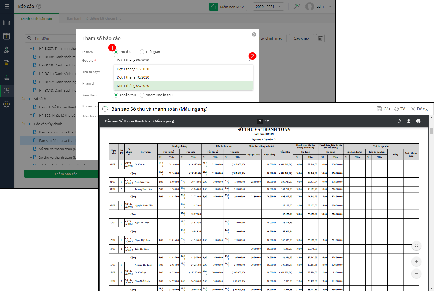Reload the report with Tải
The width and height of the screenshot is (434, 291).
click(x=400, y=109)
